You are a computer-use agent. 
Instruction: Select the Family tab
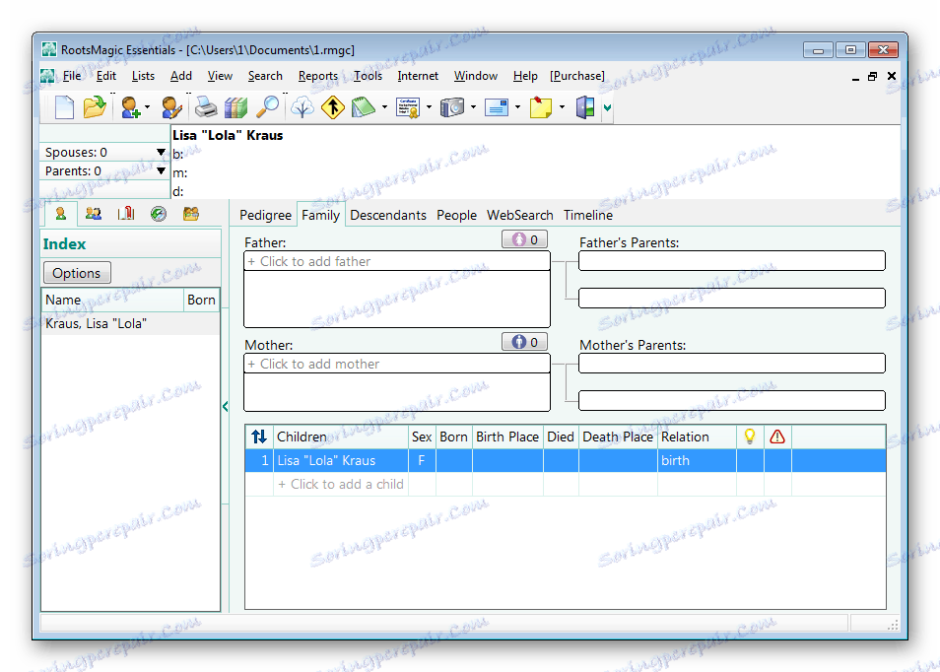click(321, 215)
